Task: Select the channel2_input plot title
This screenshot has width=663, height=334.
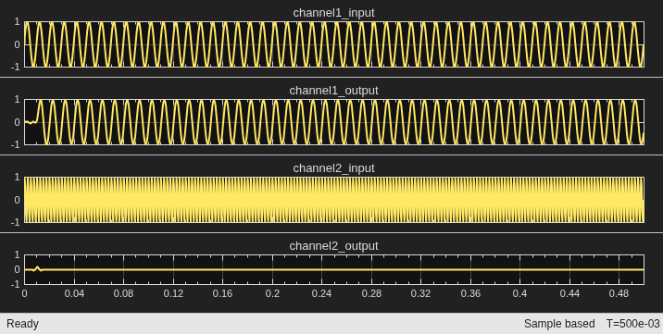Action: tap(333, 168)
